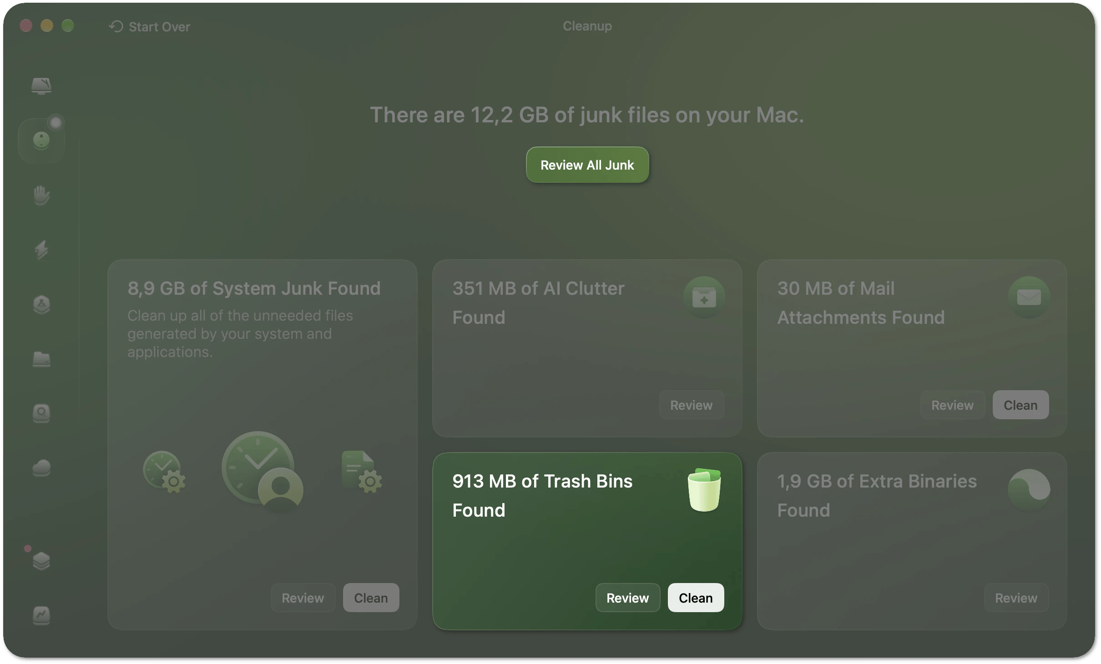Image resolution: width=1101 pixels, height=664 pixels.
Task: Clean the System Junk
Action: tap(371, 598)
